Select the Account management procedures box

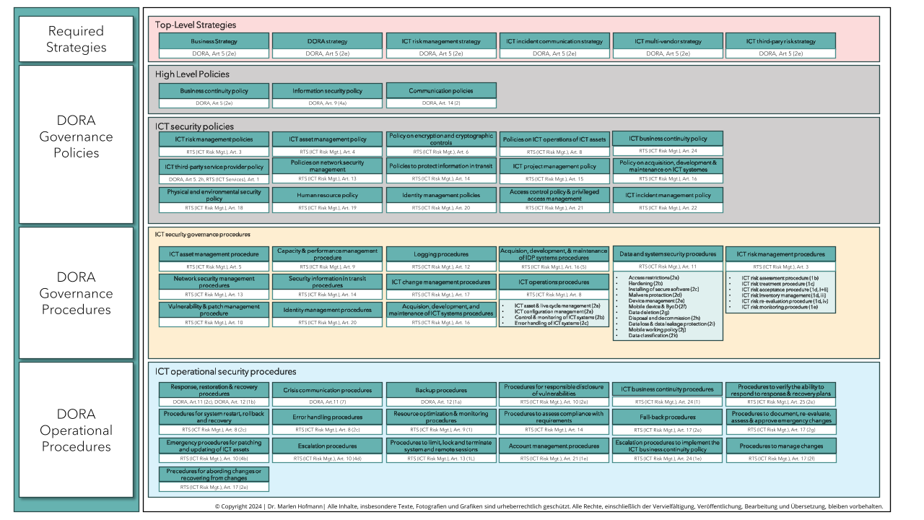pyautogui.click(x=554, y=446)
